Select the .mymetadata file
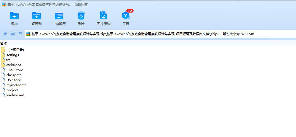This screenshot has width=296, height=137. point(14,85)
